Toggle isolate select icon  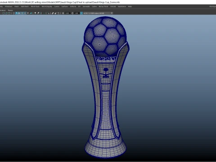point(48,13)
